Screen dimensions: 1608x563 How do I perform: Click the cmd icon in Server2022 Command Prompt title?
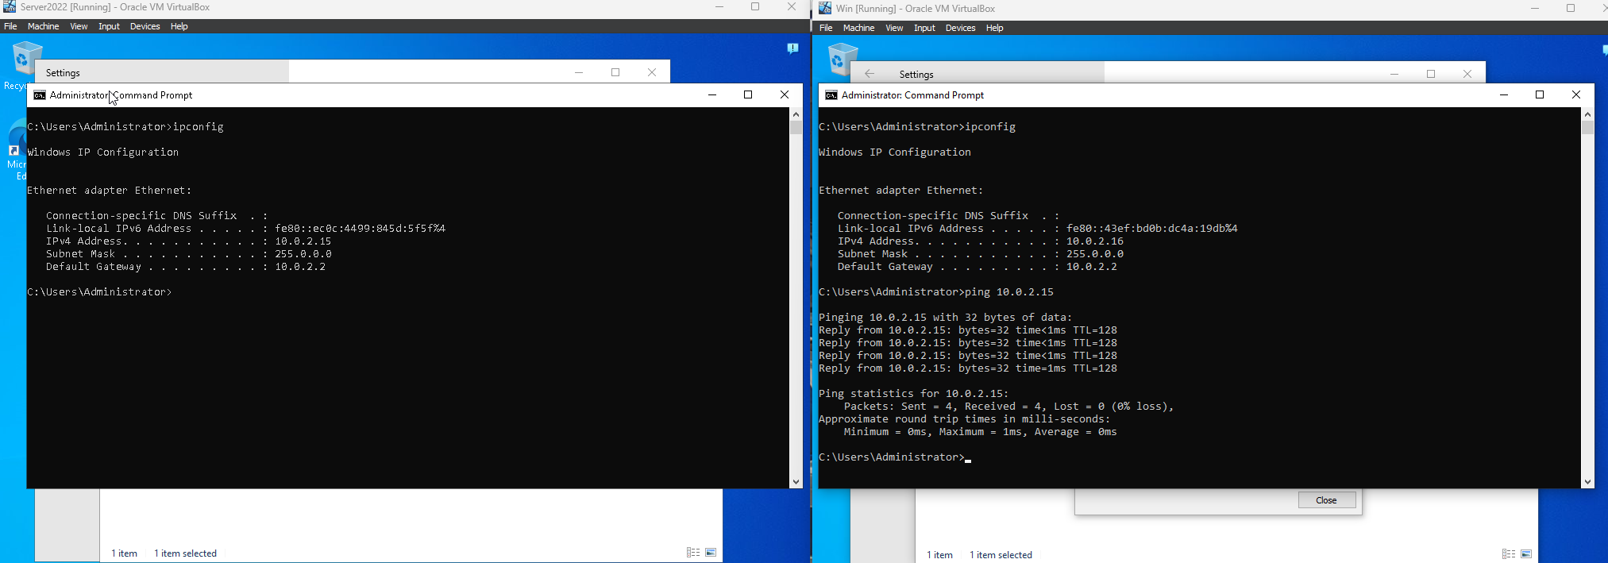pyautogui.click(x=39, y=95)
